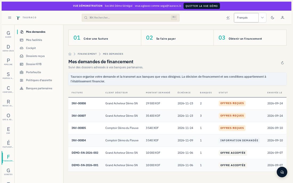293x183 pixels.
Task: Select step 02 Se faire payer
Action: [177, 38]
